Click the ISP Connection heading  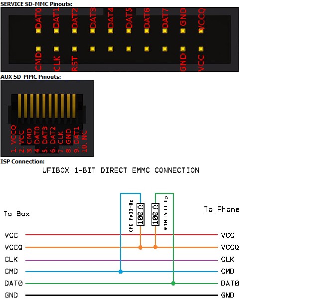click(x=22, y=161)
